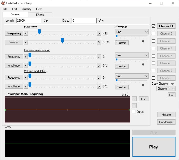Click left arrow of Frequency modulation Frequency slider
The width and height of the screenshot is (179, 160).
(26, 57)
